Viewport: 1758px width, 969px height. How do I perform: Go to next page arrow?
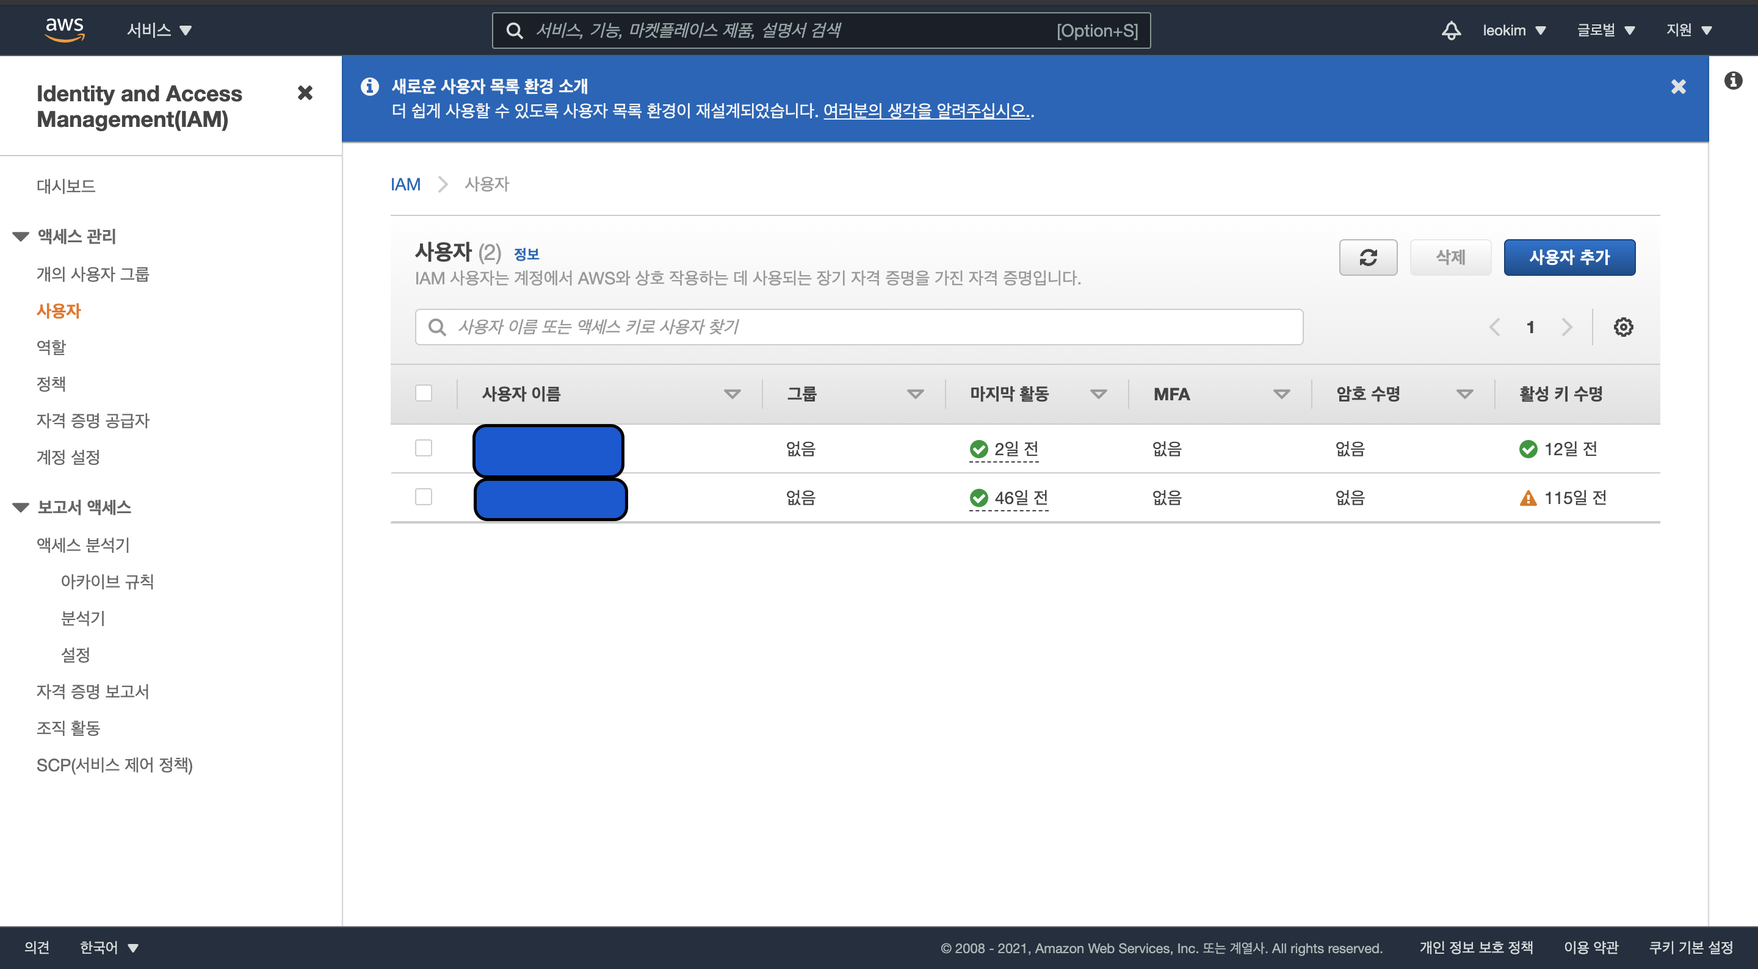1567,327
